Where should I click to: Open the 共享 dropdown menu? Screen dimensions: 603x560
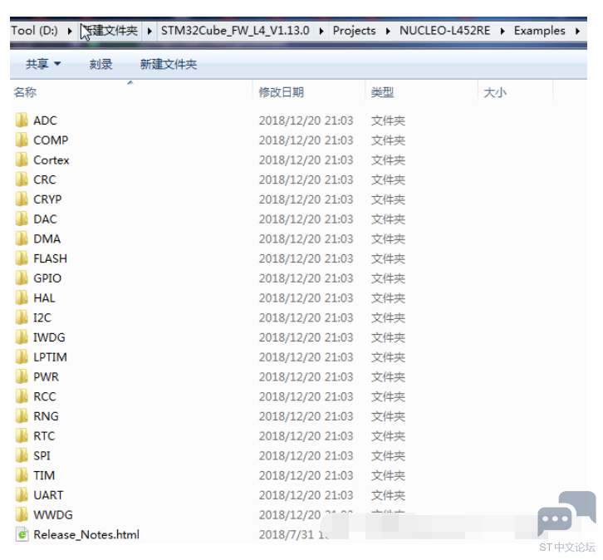[43, 64]
